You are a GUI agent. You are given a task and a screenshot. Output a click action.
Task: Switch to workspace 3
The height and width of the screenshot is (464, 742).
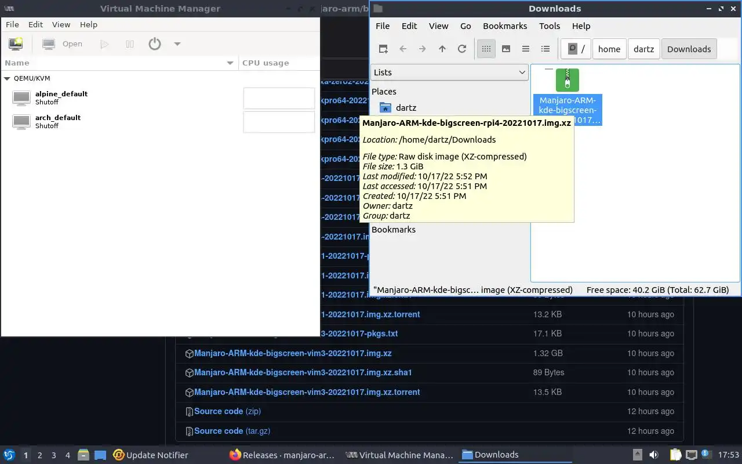[54, 455]
